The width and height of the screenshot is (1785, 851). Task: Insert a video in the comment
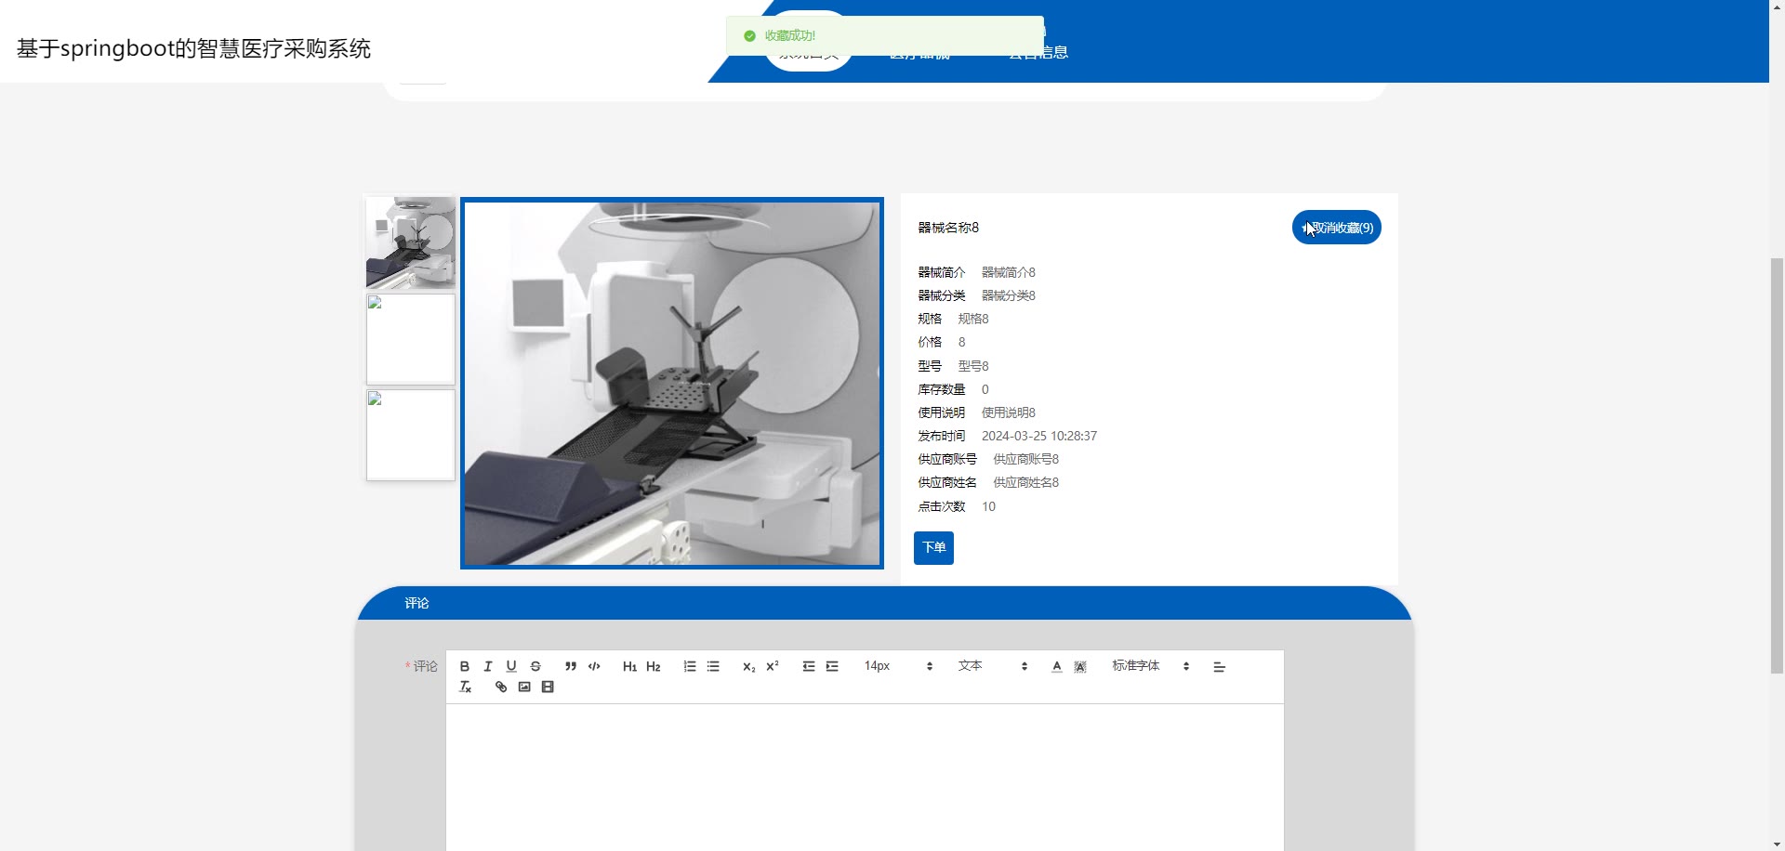548,687
